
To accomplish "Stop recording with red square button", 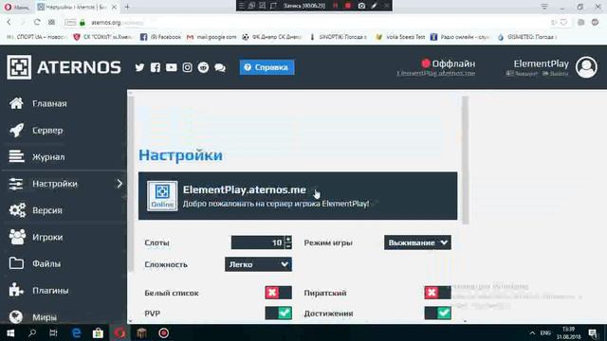I will tap(348, 6).
